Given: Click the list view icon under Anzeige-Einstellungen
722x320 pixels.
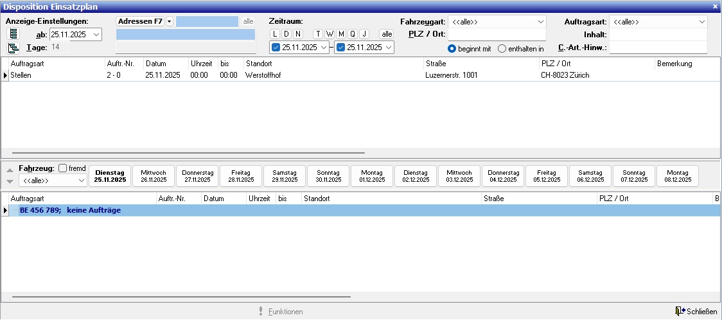Looking at the screenshot, I should (13, 34).
